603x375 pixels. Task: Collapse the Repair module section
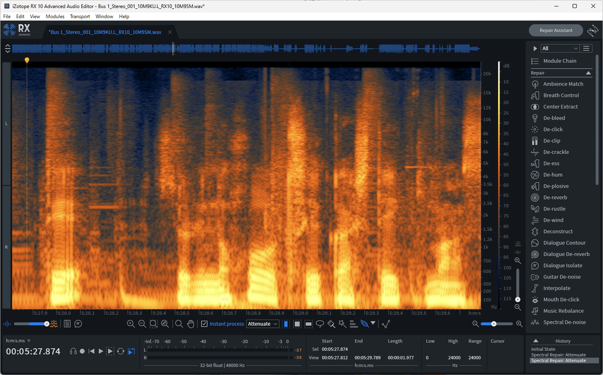[x=588, y=73]
